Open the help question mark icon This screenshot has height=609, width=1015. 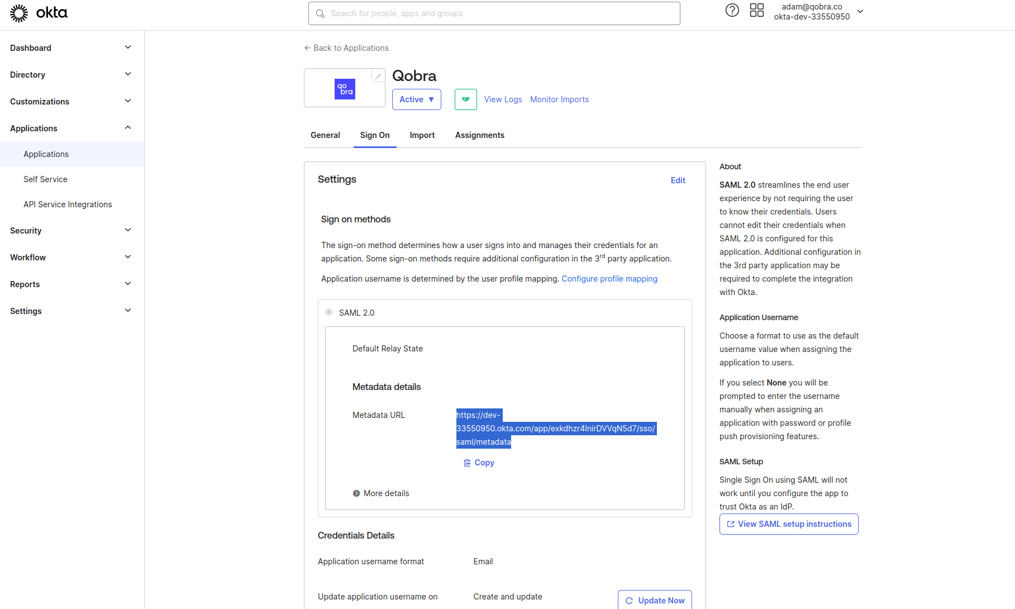[732, 10]
